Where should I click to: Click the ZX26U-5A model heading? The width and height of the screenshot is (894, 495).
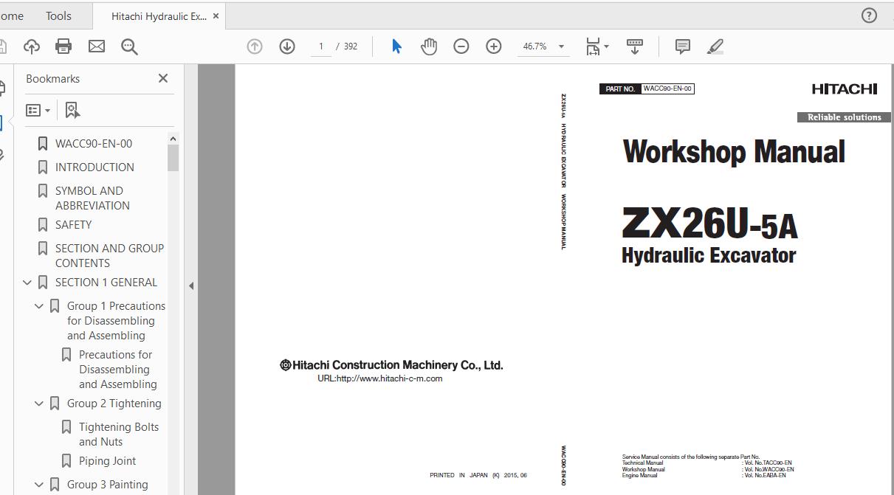click(709, 224)
